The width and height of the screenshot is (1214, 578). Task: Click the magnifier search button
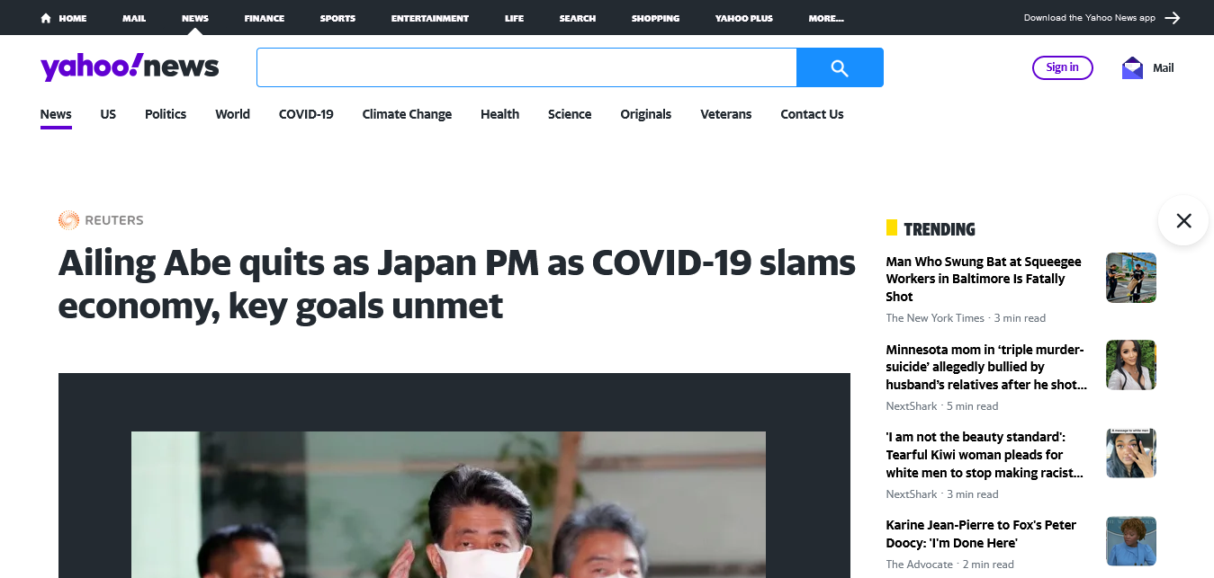tap(840, 67)
